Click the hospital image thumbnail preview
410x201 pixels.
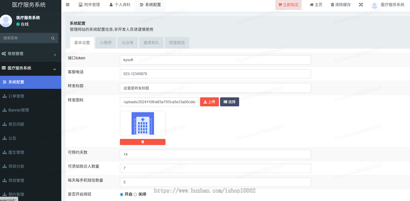142,123
